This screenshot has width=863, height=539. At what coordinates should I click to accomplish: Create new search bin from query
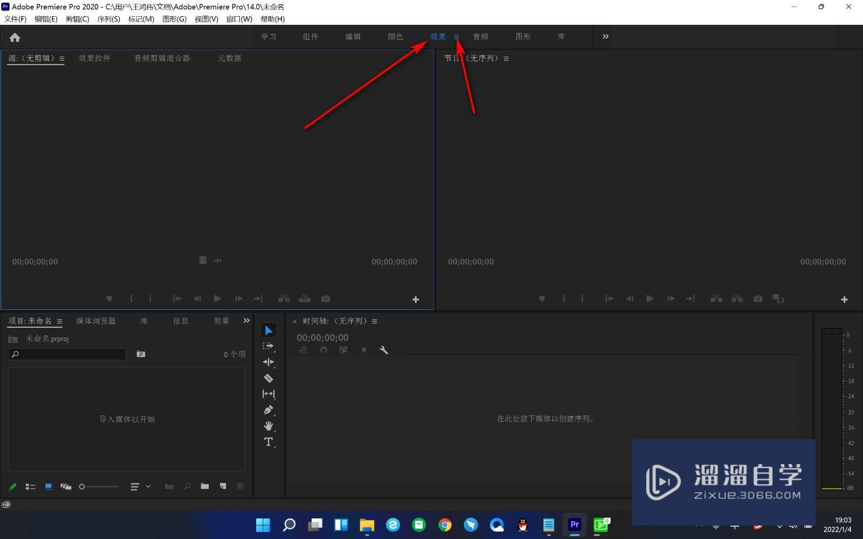141,354
